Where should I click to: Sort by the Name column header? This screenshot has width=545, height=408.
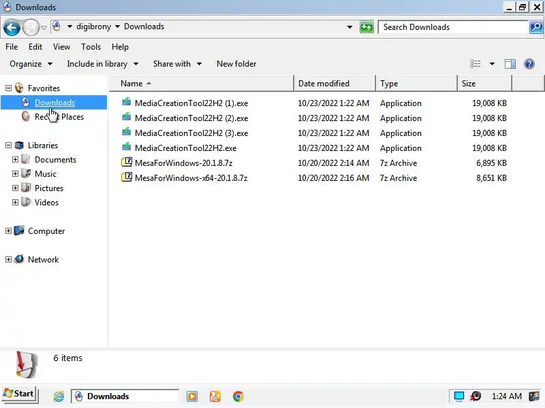coord(202,84)
